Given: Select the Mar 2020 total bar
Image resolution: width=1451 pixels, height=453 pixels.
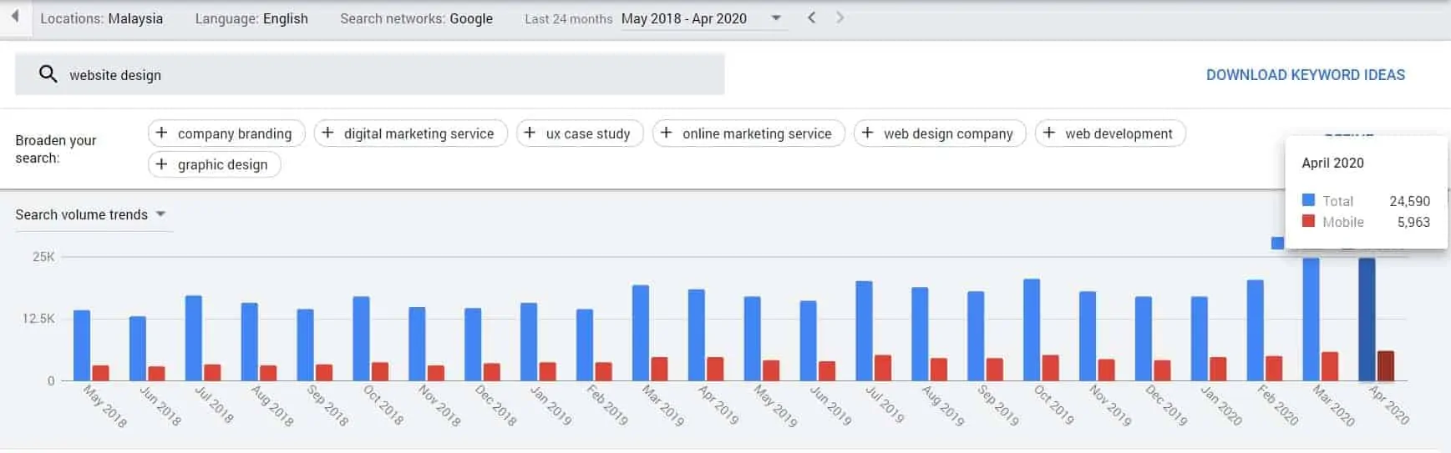Looking at the screenshot, I should click(x=1311, y=319).
